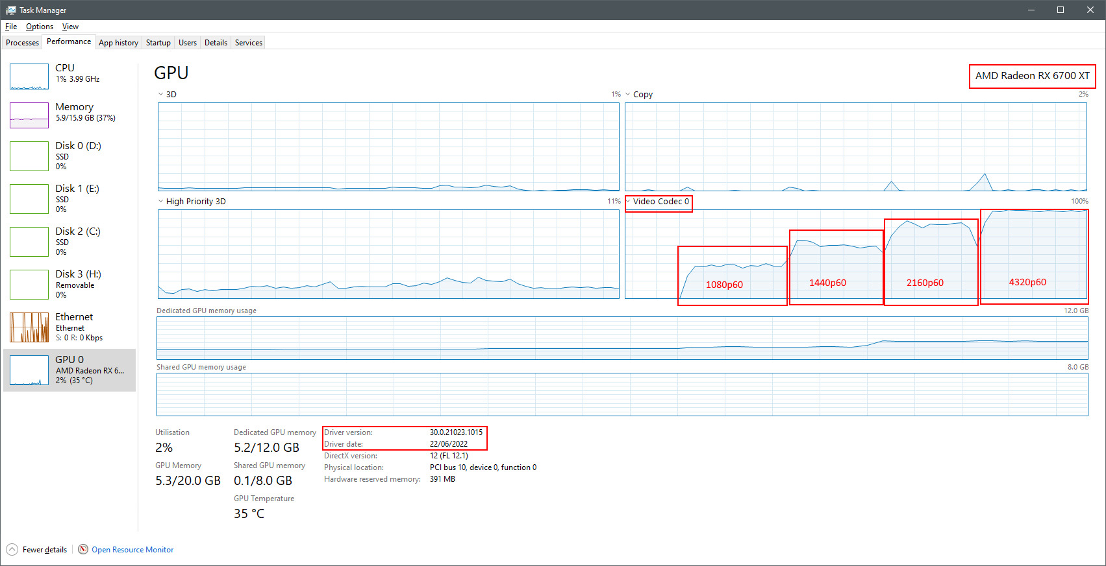
Task: Click the Disk 3 (H:) Removable label
Action: (x=75, y=285)
